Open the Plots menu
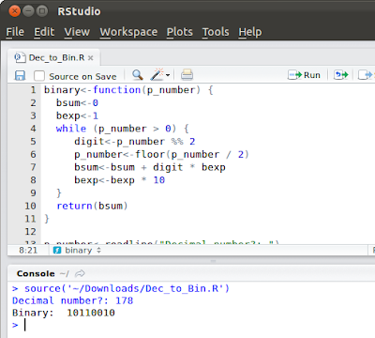 [180, 32]
